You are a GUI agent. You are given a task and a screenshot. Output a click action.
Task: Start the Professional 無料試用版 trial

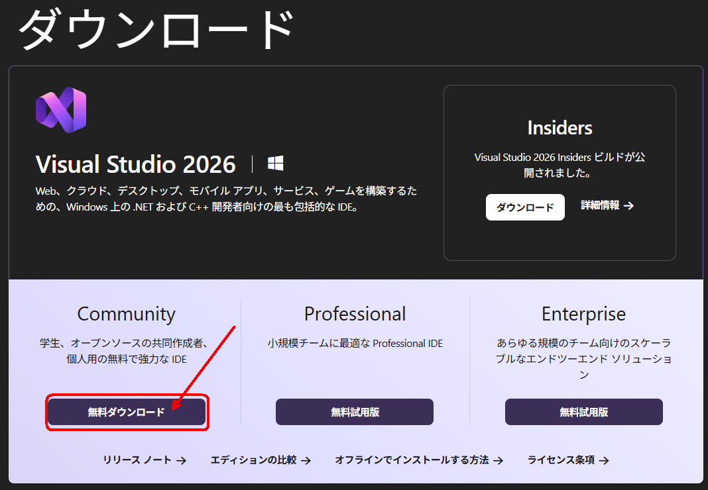click(x=355, y=412)
